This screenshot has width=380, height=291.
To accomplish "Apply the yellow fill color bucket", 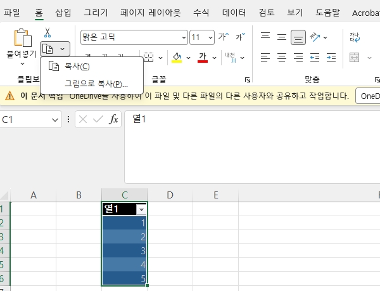I will tap(177, 58).
